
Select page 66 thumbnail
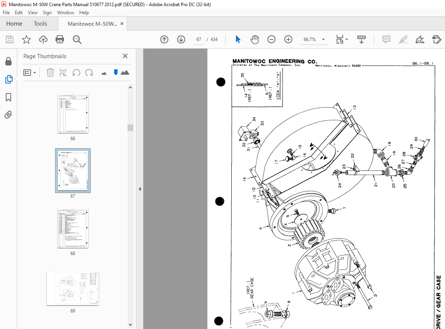[73, 113]
